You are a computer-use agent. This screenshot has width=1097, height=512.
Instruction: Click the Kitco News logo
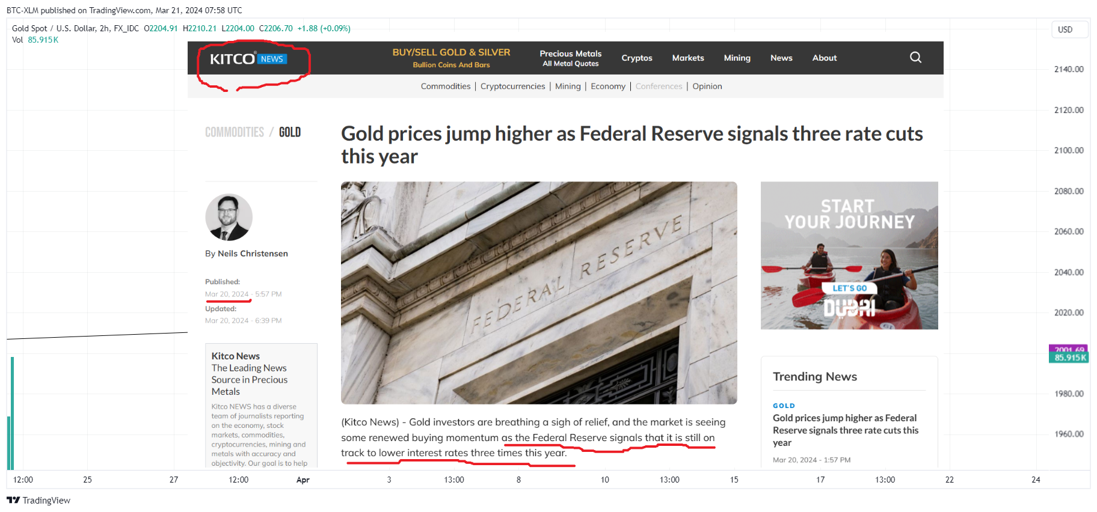[x=248, y=59]
